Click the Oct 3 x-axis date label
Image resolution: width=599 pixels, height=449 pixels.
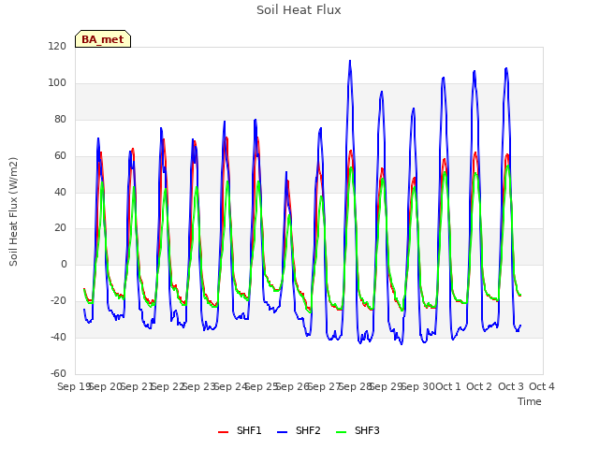point(511,386)
